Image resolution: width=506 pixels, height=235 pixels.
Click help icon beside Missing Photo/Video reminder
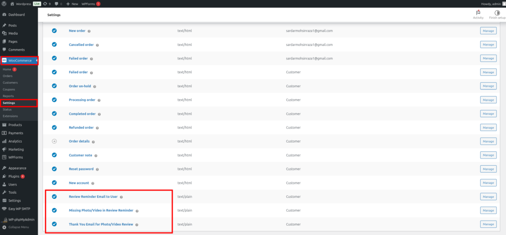pyautogui.click(x=137, y=211)
